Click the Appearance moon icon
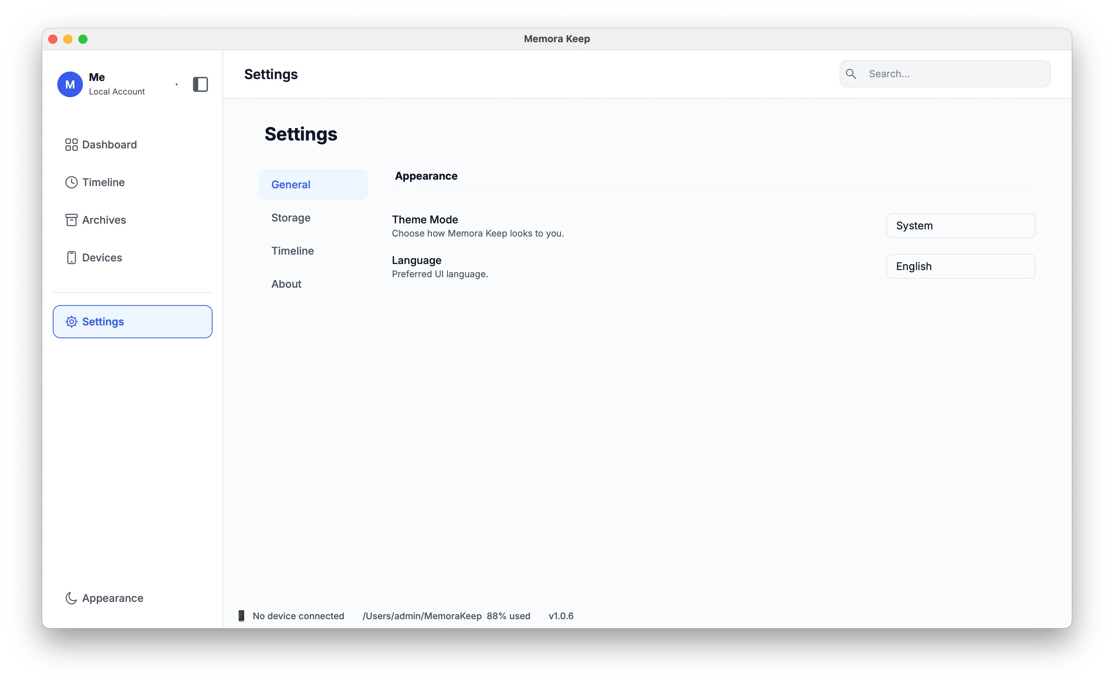Screen dimensions: 1114x684 tap(71, 598)
